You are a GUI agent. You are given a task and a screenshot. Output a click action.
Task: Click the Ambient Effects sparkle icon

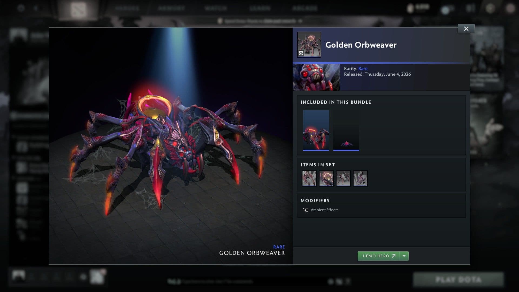[x=305, y=210]
